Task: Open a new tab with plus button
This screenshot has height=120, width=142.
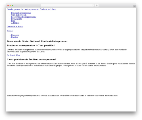Action: tap(135, 6)
